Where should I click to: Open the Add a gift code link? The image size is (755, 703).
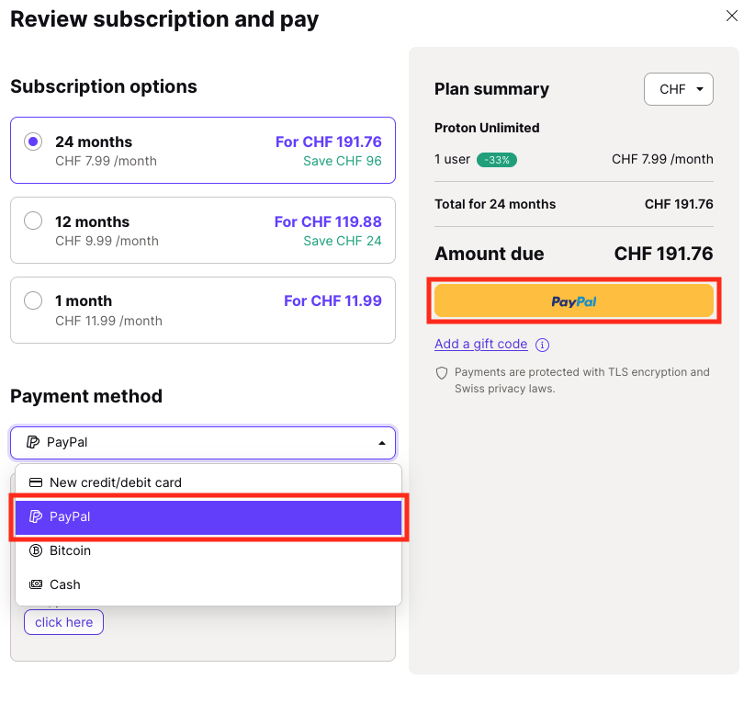point(480,344)
